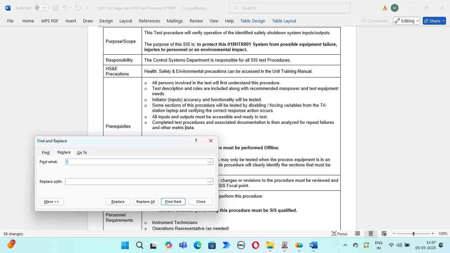Expand options with the More >> button
The width and height of the screenshot is (450, 253).
(x=51, y=202)
